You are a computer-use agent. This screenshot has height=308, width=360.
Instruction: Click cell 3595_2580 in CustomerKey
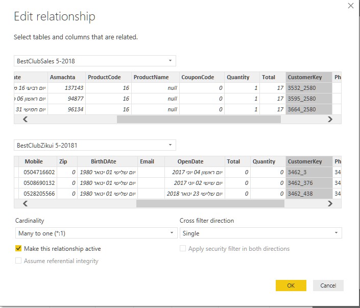309,99
